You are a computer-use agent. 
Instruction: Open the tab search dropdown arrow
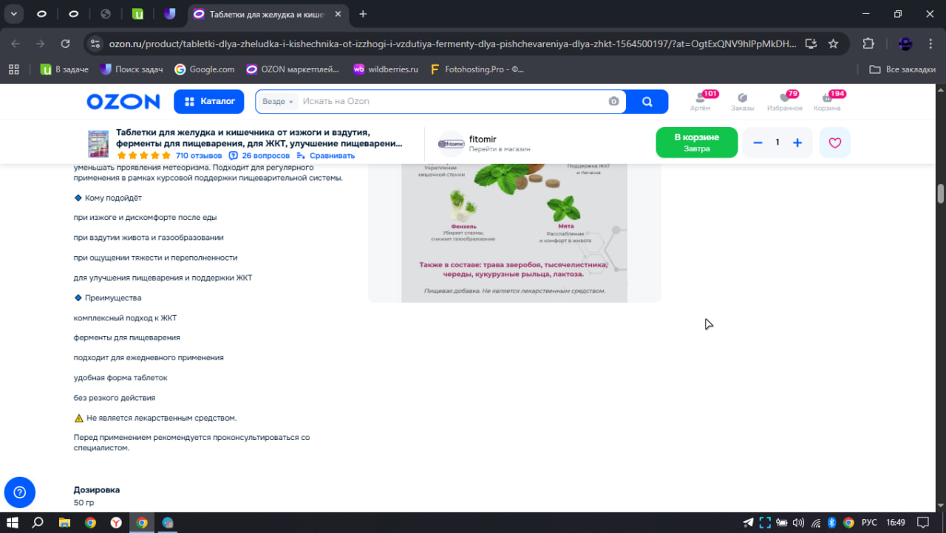14,14
